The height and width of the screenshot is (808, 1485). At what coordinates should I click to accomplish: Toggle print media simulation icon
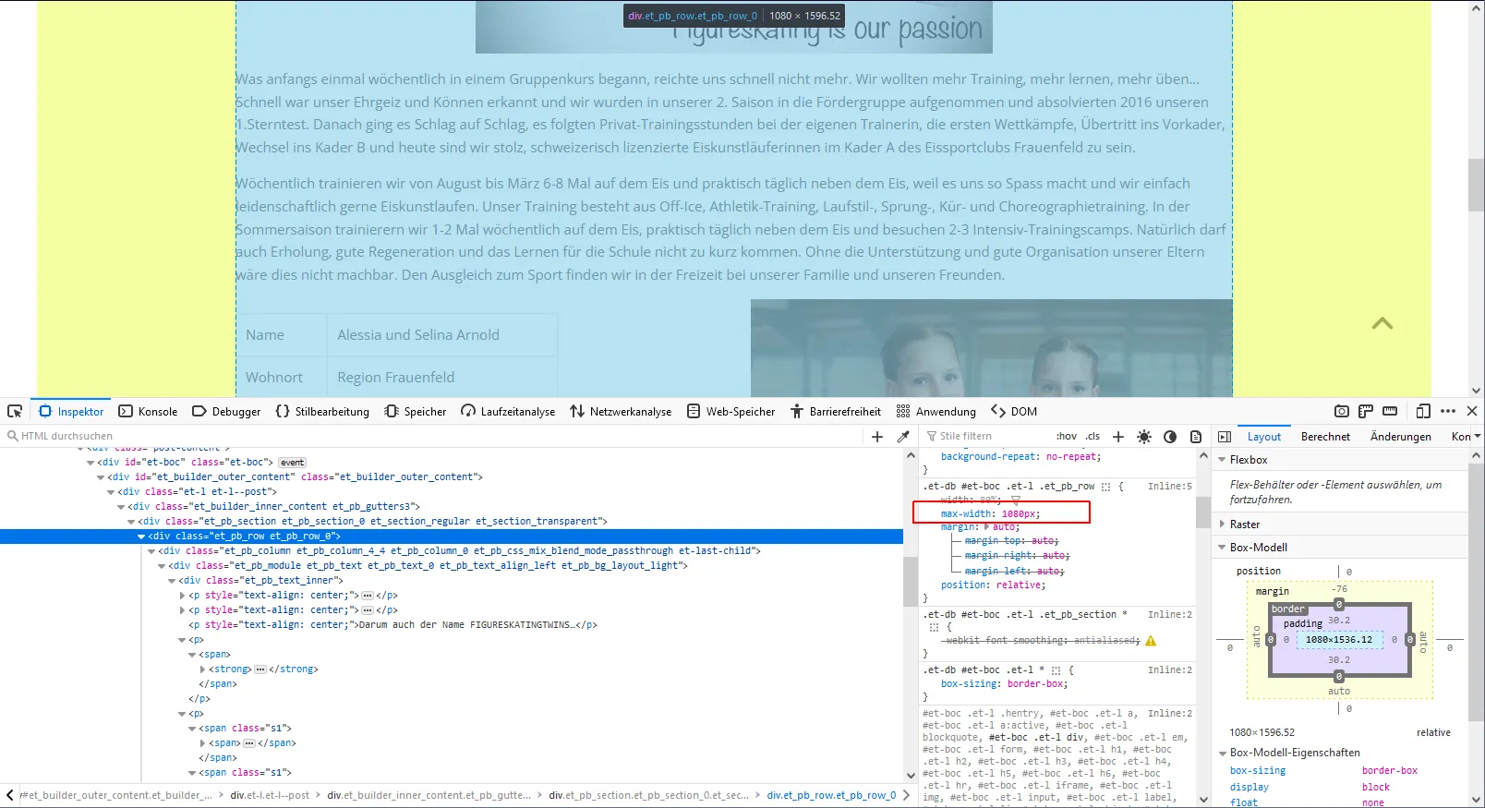click(1196, 436)
